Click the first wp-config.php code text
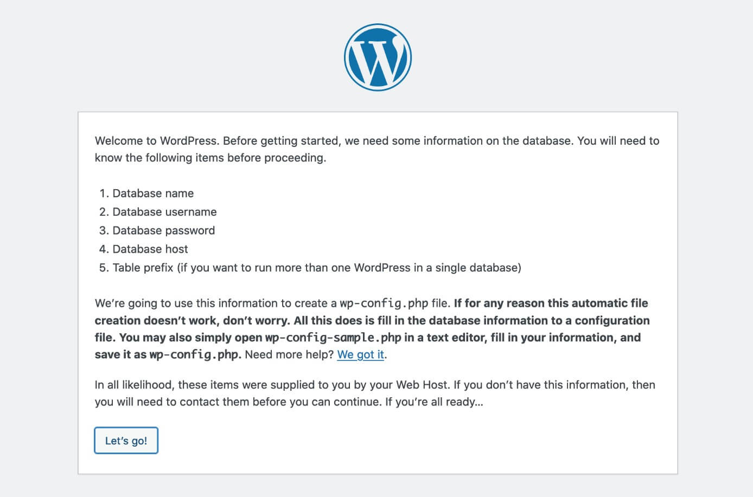The height and width of the screenshot is (497, 753). point(384,304)
